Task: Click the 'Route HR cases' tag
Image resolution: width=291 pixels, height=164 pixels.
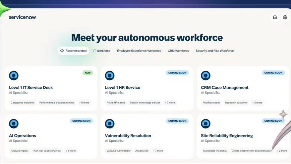Action: click(116, 102)
